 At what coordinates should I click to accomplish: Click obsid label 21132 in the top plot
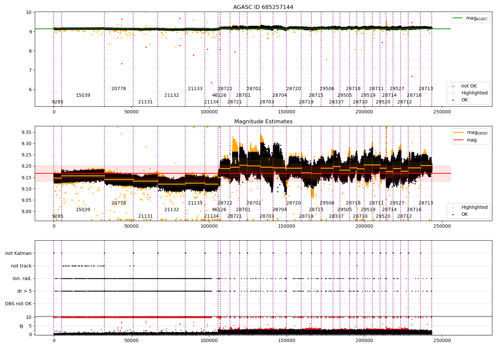[x=172, y=95]
